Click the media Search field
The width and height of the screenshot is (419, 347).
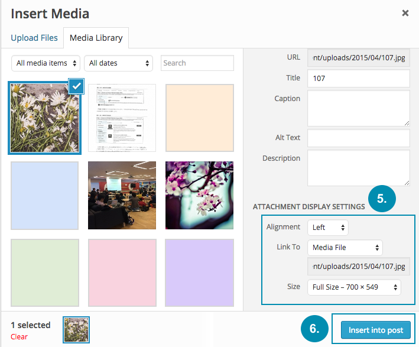197,63
